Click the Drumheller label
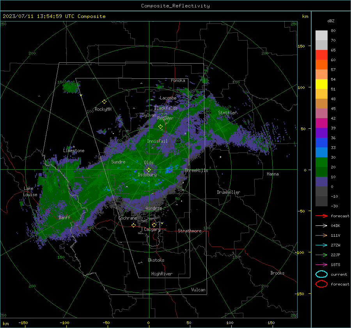The width and height of the screenshot is (351, 328). tap(229, 192)
